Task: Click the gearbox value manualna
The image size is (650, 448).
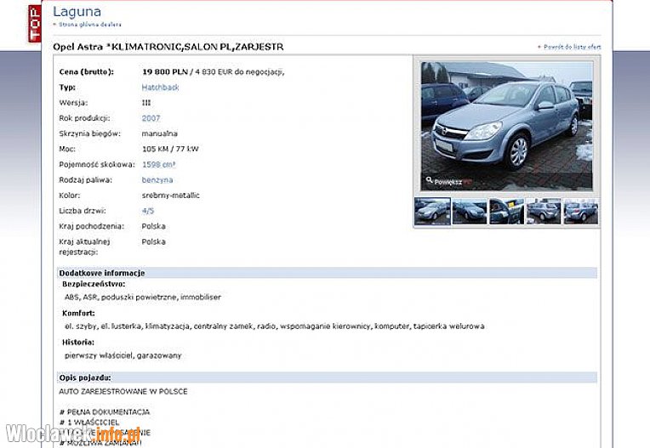Action: pos(160,133)
